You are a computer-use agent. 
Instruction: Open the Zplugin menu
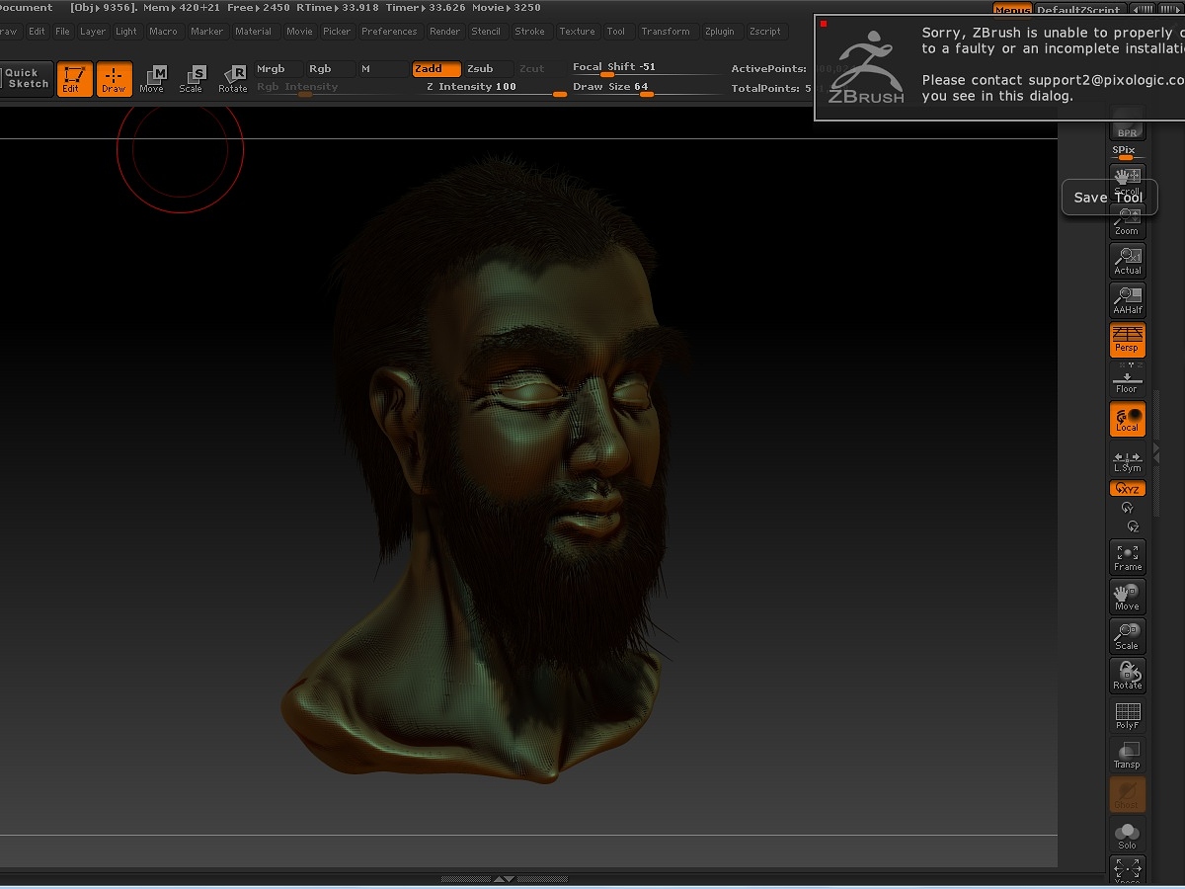pos(720,32)
